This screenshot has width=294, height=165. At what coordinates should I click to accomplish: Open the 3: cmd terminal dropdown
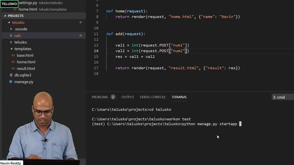tap(283, 97)
